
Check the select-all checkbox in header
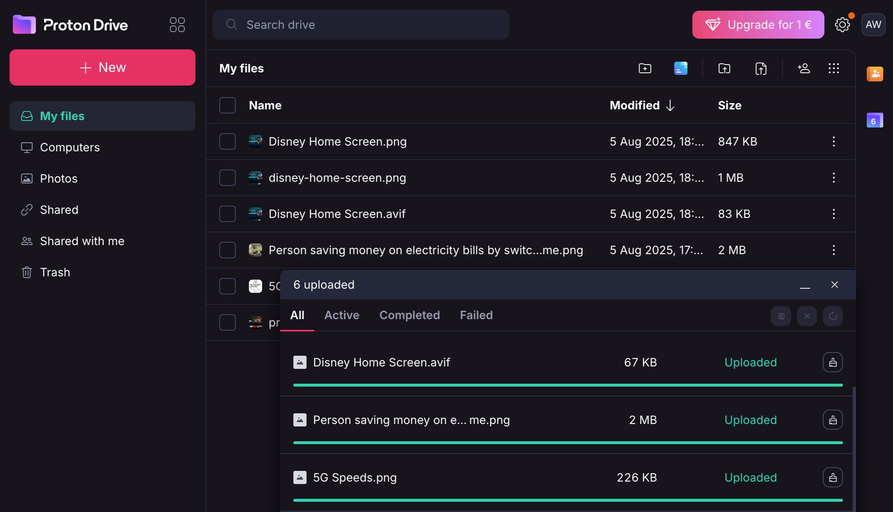(227, 105)
